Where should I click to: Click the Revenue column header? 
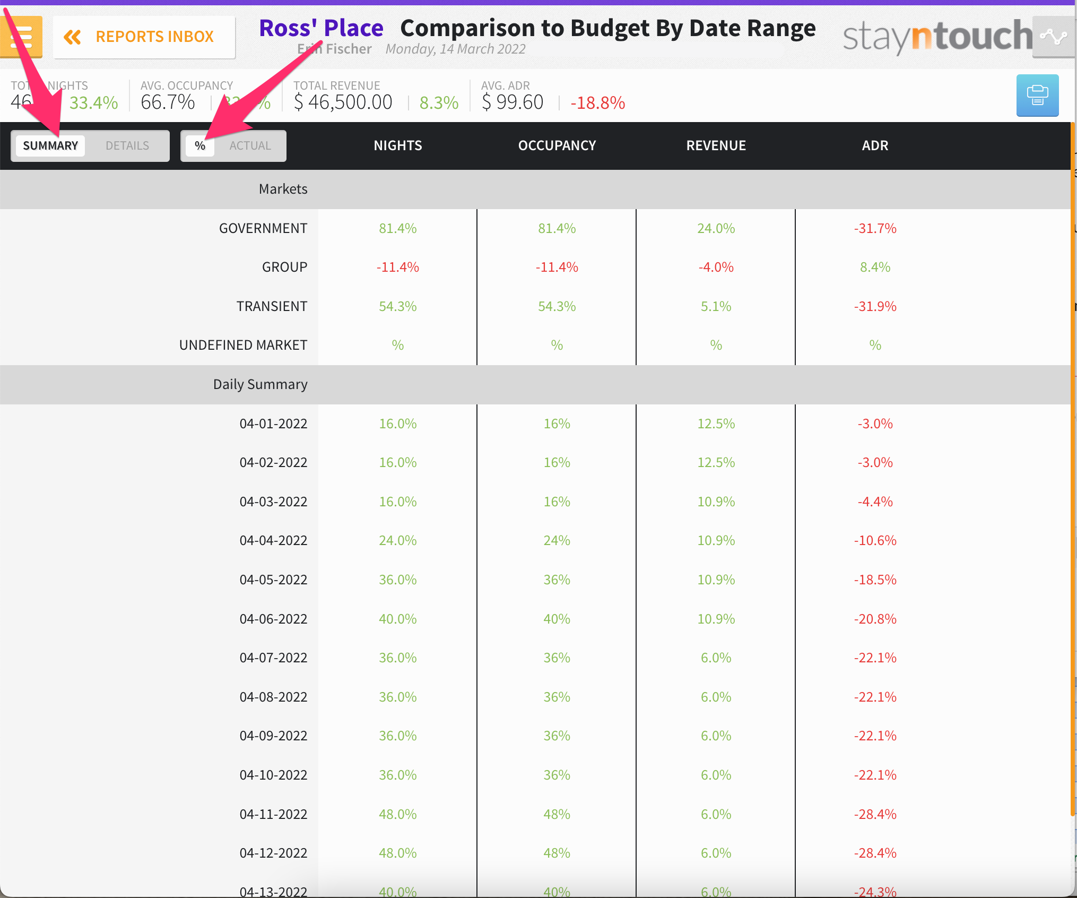tap(716, 146)
